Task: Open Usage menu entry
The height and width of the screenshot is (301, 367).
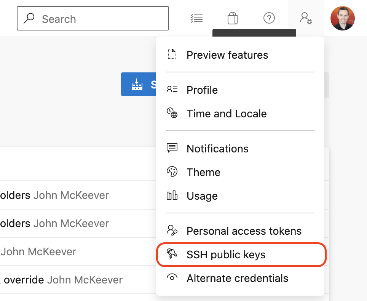Action: click(202, 196)
